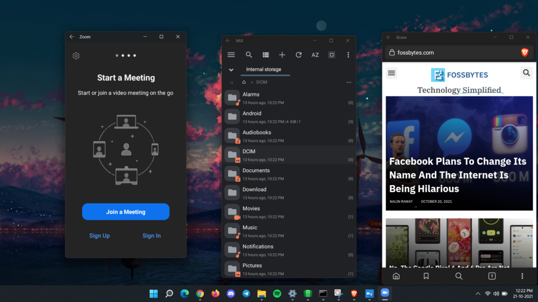
Task: Open Brave bottom three-dot menu
Action: click(522, 276)
